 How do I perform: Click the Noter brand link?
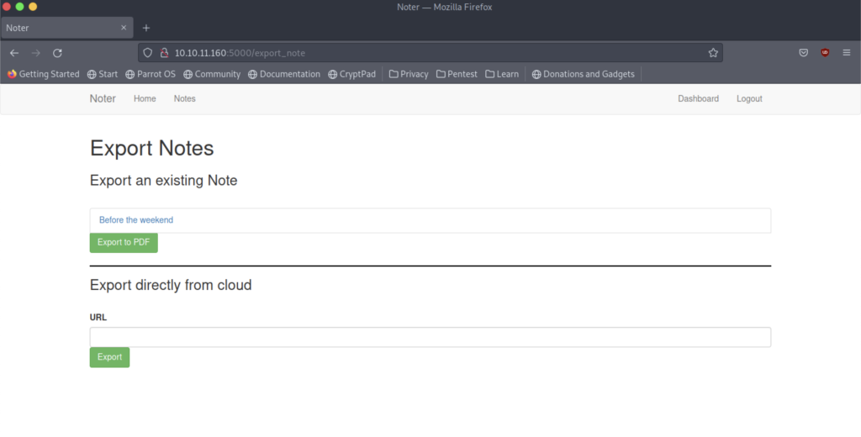pos(103,99)
